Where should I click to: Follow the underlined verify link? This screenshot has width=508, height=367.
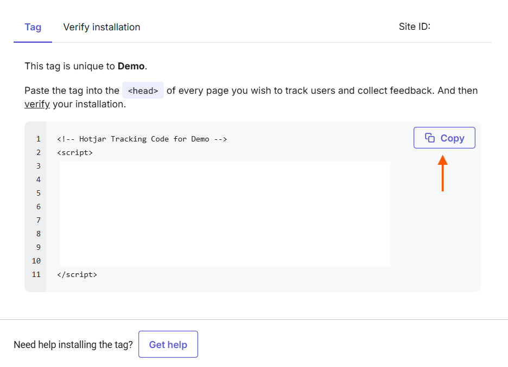(x=37, y=104)
